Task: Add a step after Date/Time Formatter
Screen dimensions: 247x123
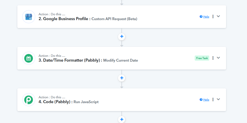Action: (122, 78)
